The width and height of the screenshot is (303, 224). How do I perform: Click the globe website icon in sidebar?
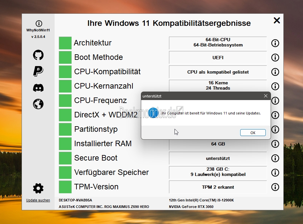pyautogui.click(x=38, y=104)
